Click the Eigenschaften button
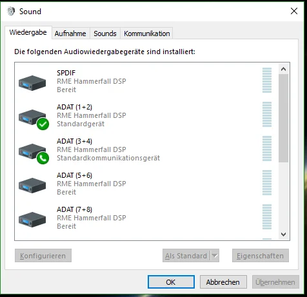The height and width of the screenshot is (297, 307). pyautogui.click(x=261, y=256)
